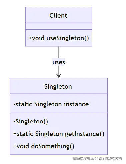Screen dimensions: 126x164
Task: Click the arrowhead pointing at Singleton
Action: [59, 75]
